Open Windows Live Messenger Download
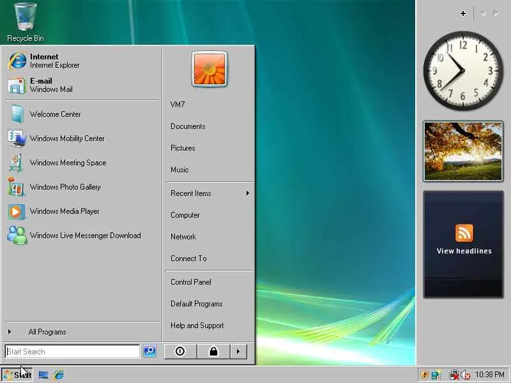The image size is (511, 383). 82,235
